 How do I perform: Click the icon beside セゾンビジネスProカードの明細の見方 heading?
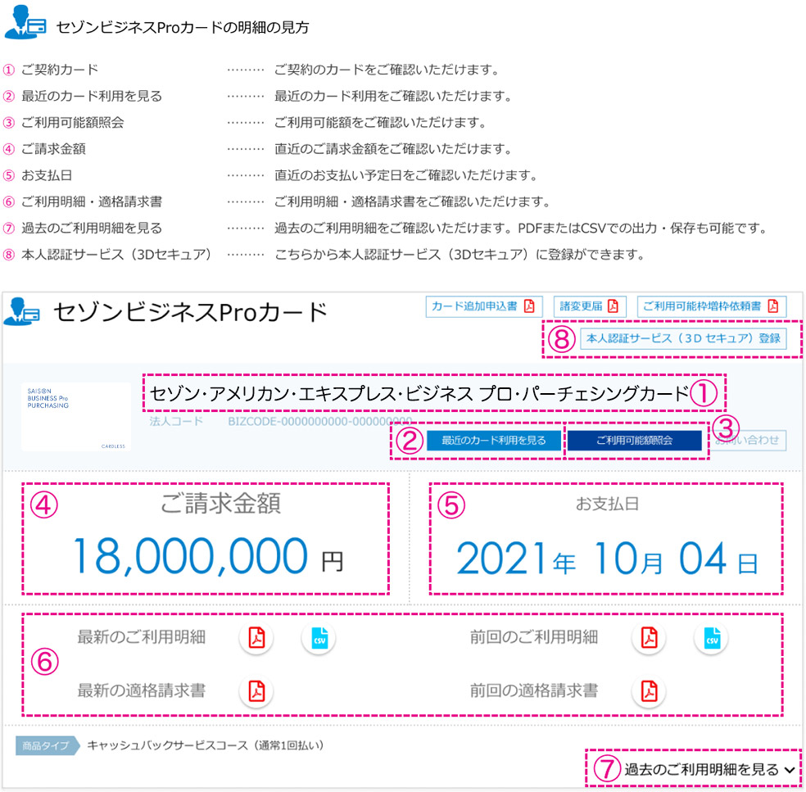point(25,22)
